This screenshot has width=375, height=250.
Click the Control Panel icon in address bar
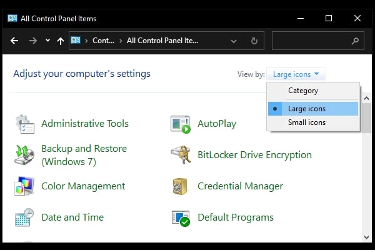tap(76, 40)
